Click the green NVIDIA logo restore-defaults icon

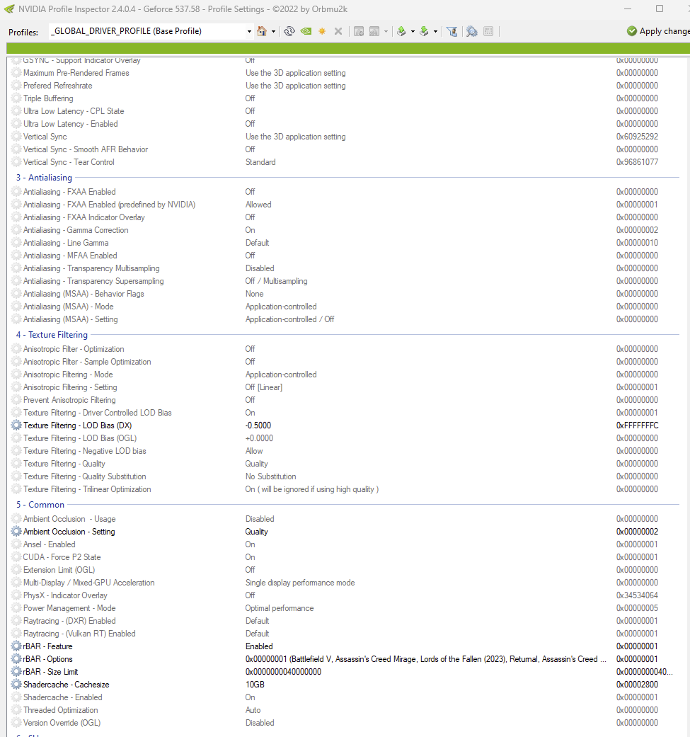[x=306, y=31]
